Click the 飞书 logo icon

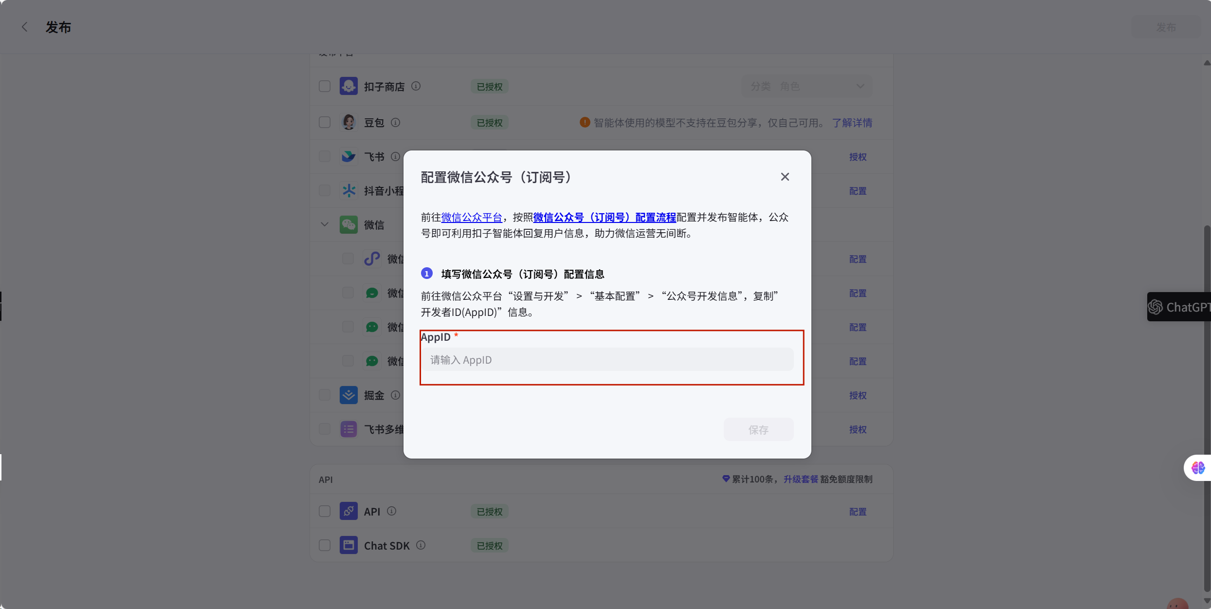coord(349,156)
